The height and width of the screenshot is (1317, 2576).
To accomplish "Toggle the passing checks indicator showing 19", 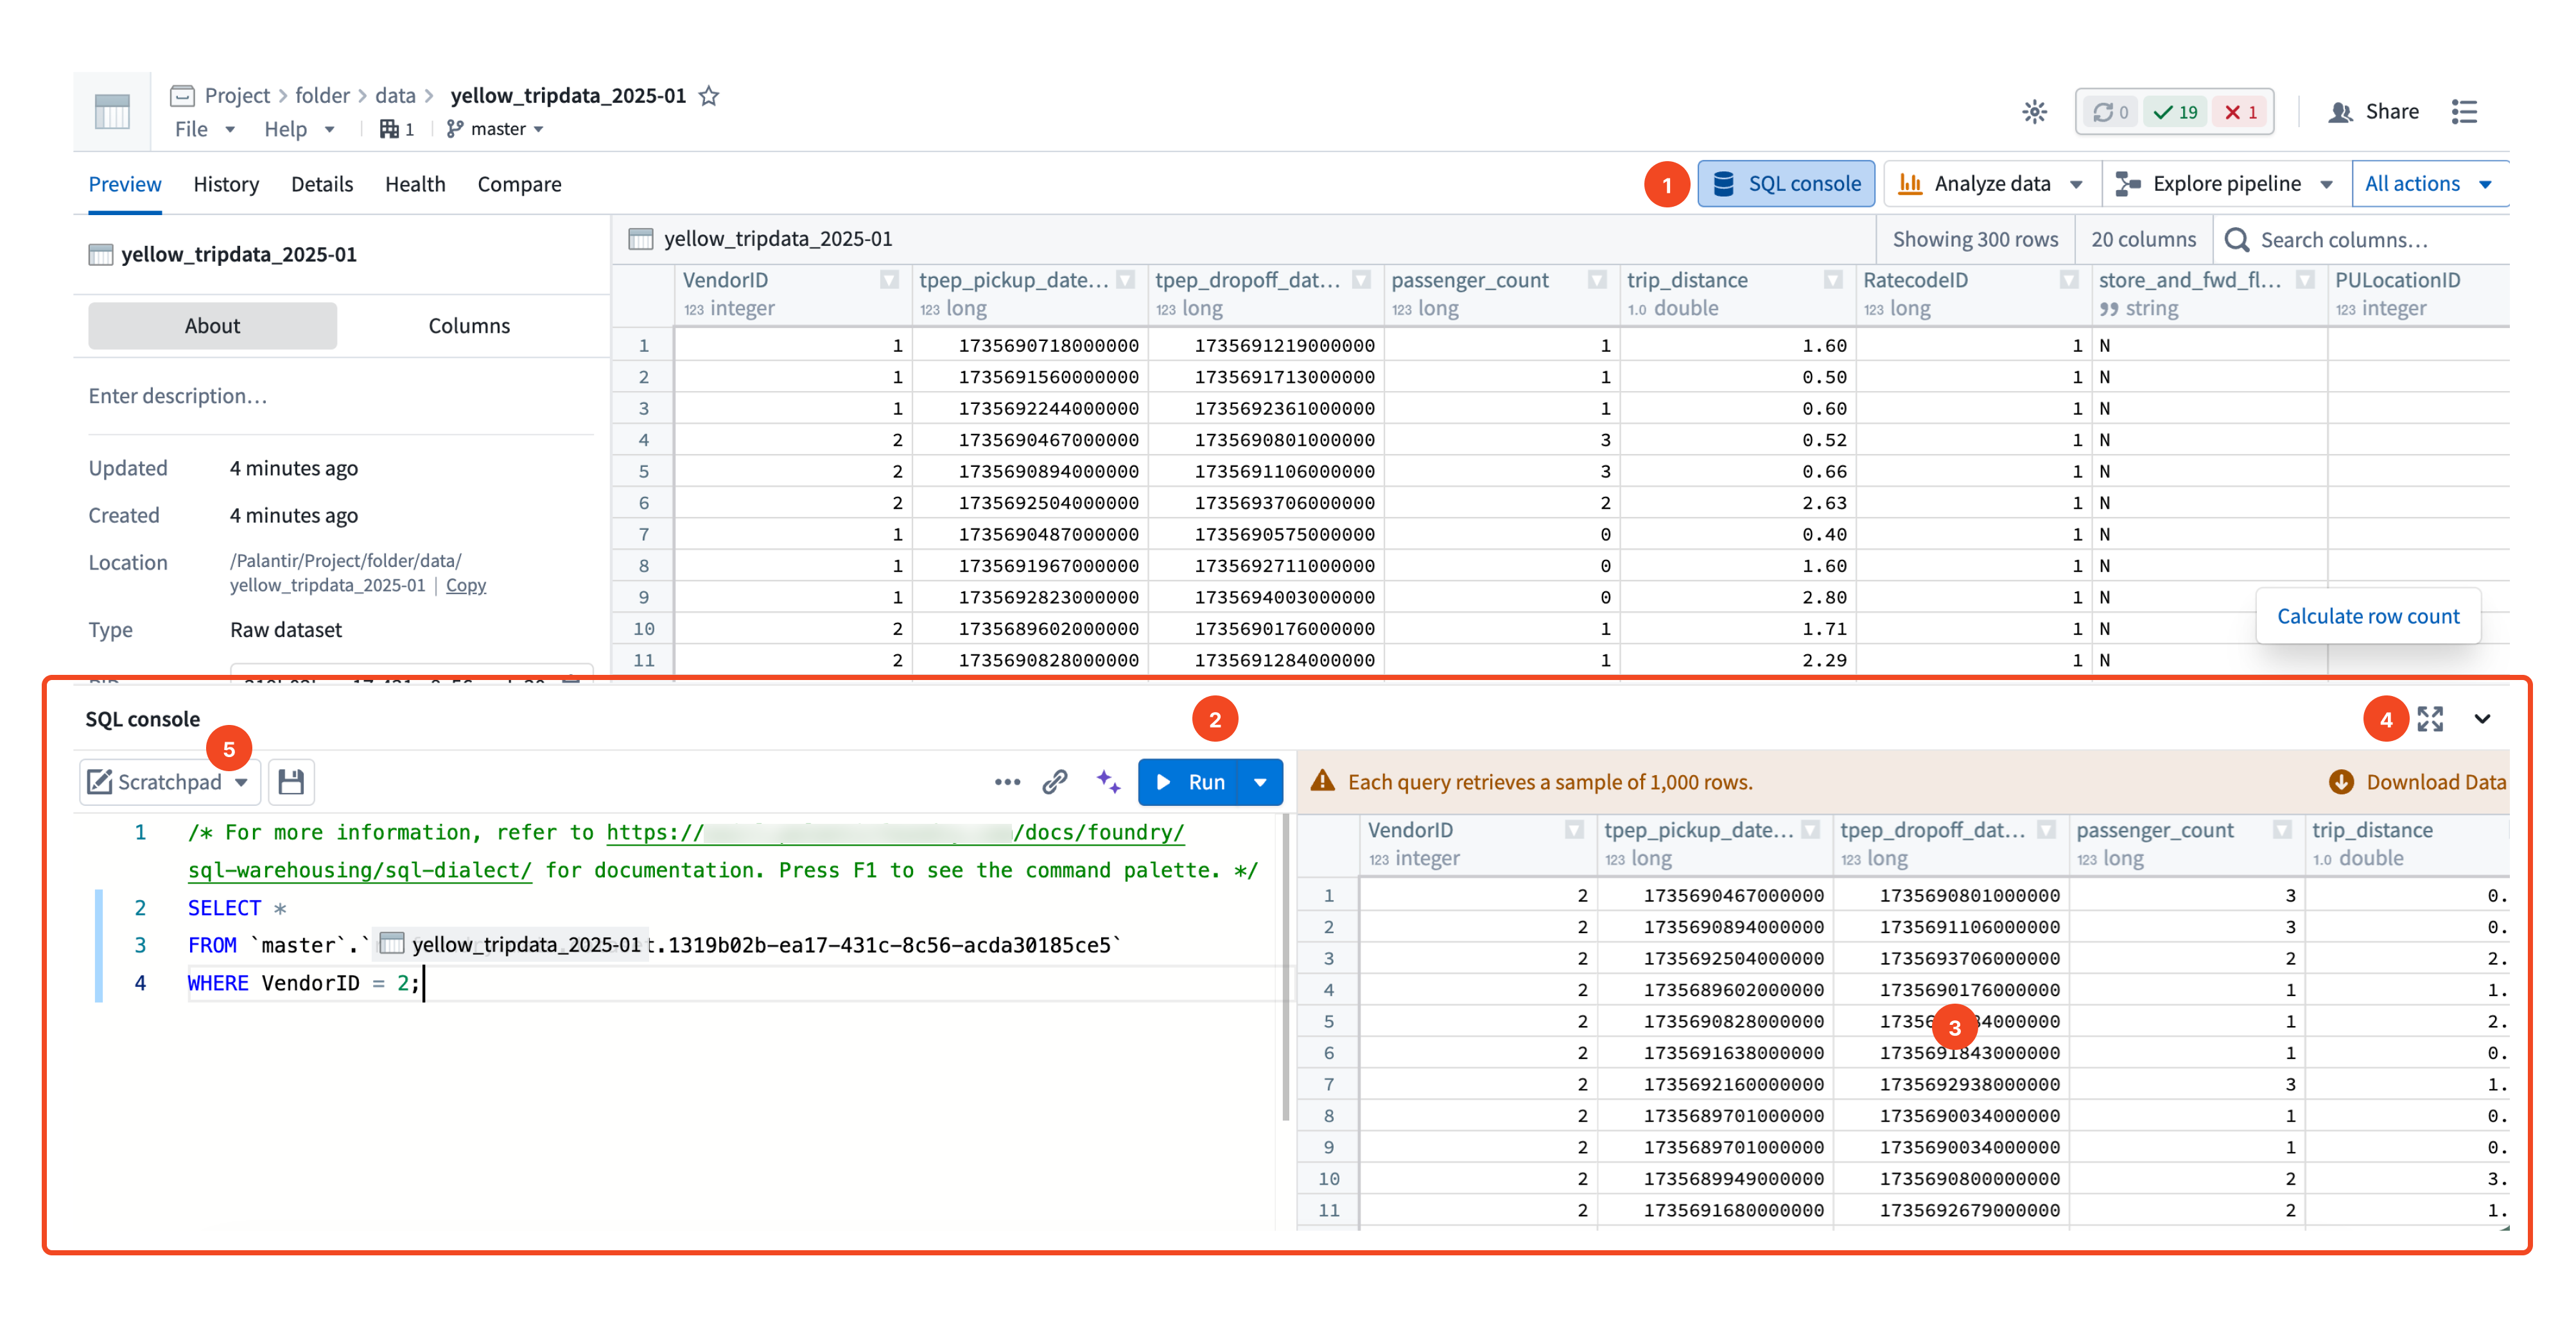I will [2174, 112].
